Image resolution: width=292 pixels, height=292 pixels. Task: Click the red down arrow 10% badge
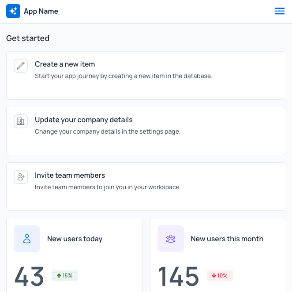(x=220, y=276)
